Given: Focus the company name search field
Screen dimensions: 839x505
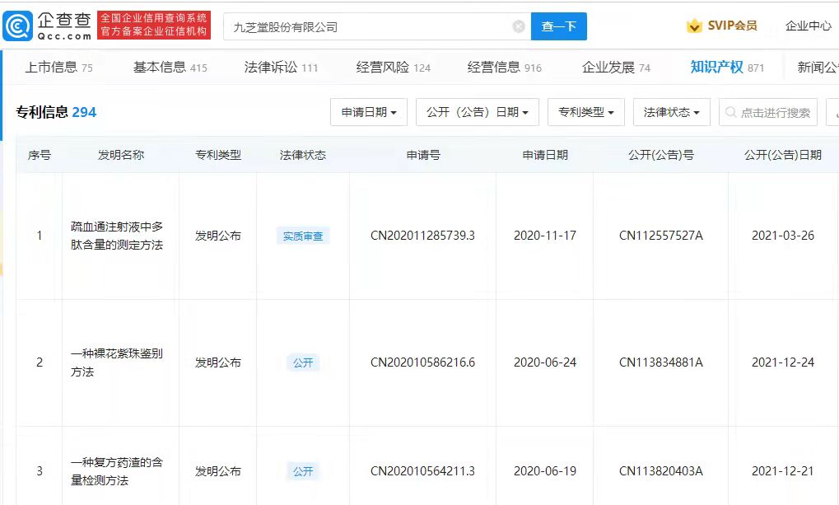Looking at the screenshot, I should (x=377, y=26).
